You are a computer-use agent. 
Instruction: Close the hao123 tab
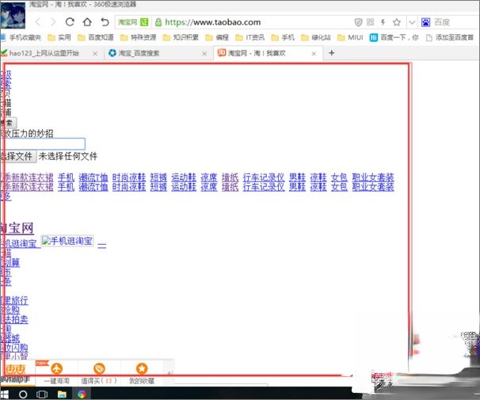(x=95, y=54)
